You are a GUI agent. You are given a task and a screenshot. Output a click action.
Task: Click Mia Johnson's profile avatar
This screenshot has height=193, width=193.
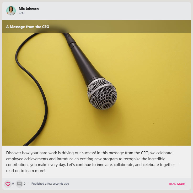coord(11,11)
